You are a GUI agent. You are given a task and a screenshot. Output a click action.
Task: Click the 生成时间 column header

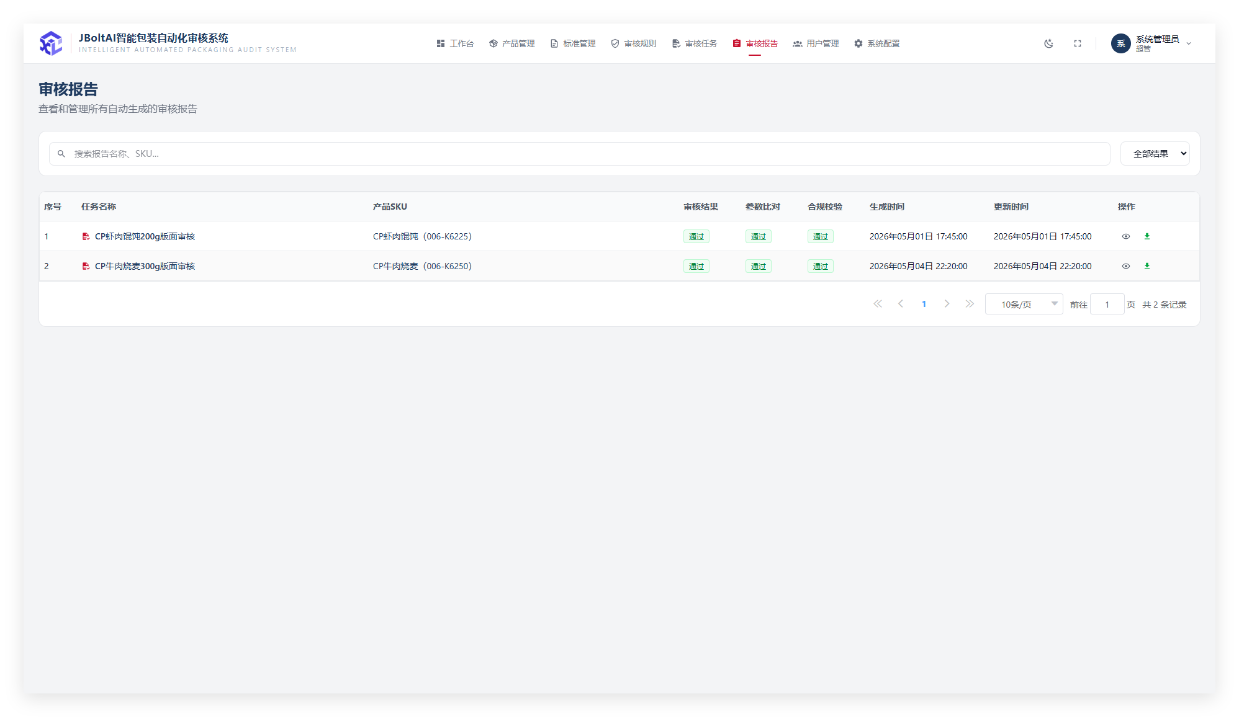887,207
